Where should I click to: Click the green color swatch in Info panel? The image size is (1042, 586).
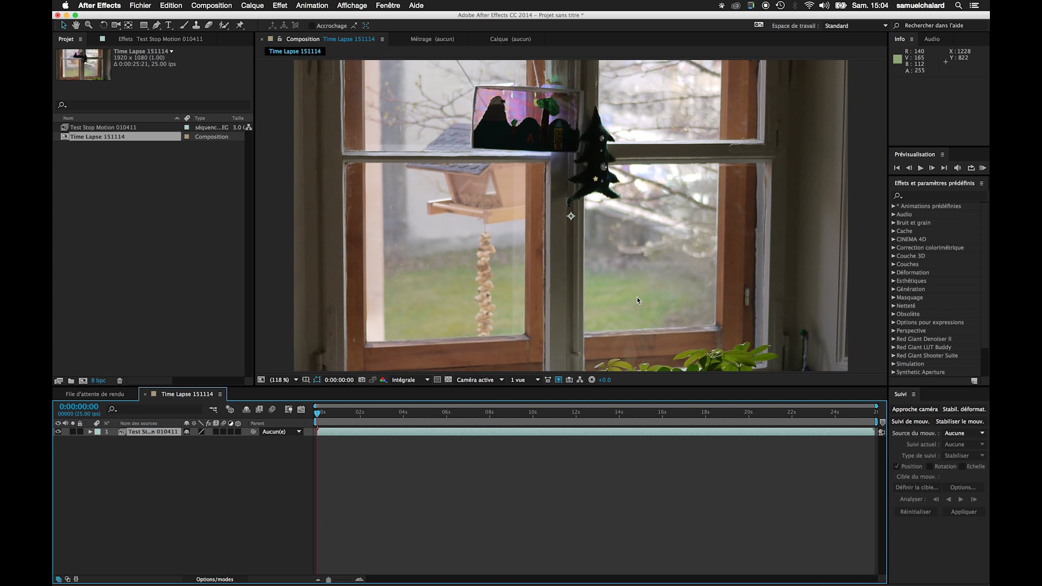point(898,59)
